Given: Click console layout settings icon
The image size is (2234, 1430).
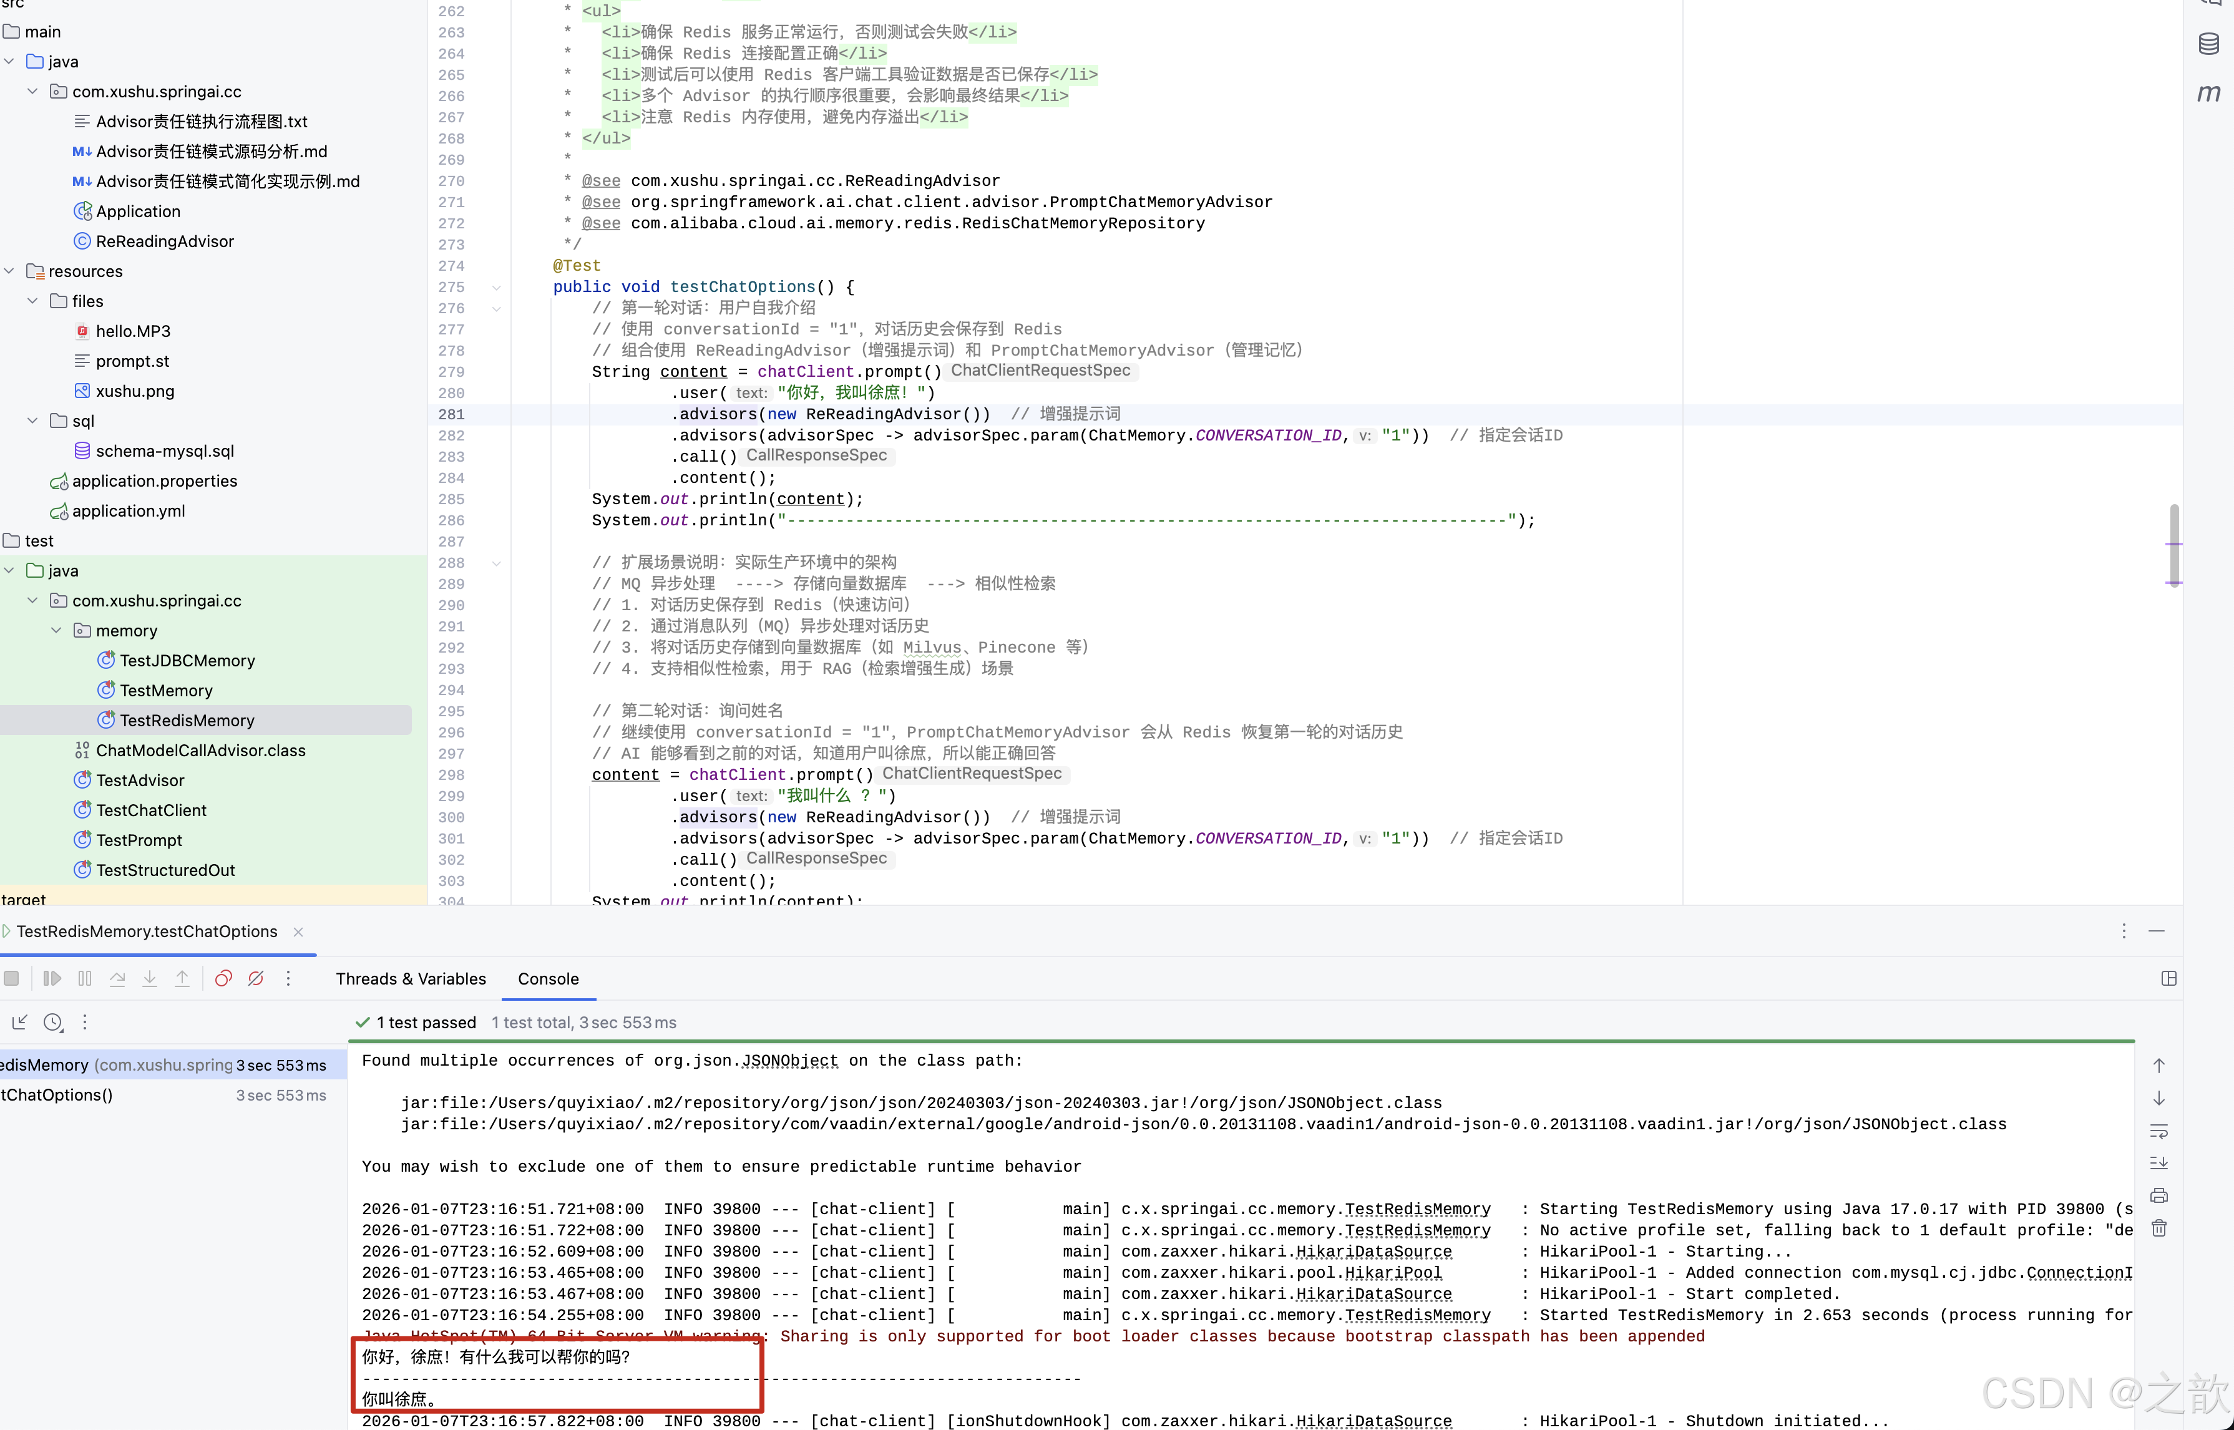Looking at the screenshot, I should [x=2169, y=979].
